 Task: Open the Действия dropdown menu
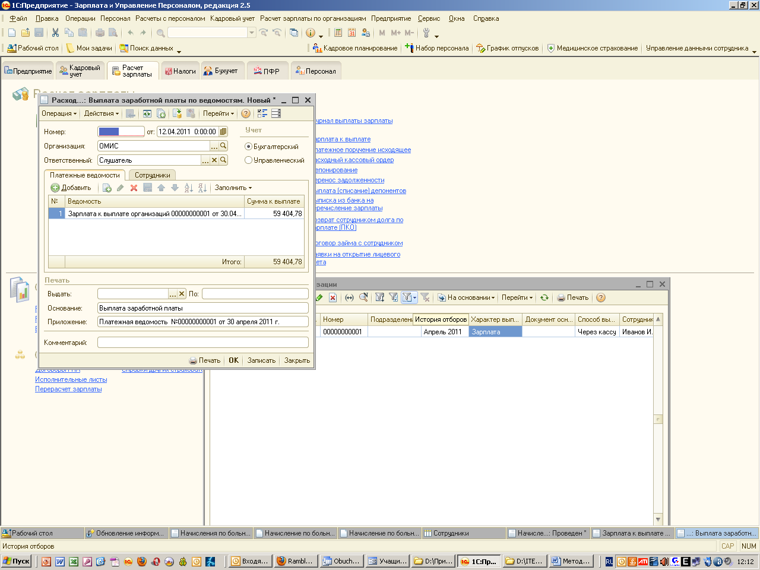point(101,113)
